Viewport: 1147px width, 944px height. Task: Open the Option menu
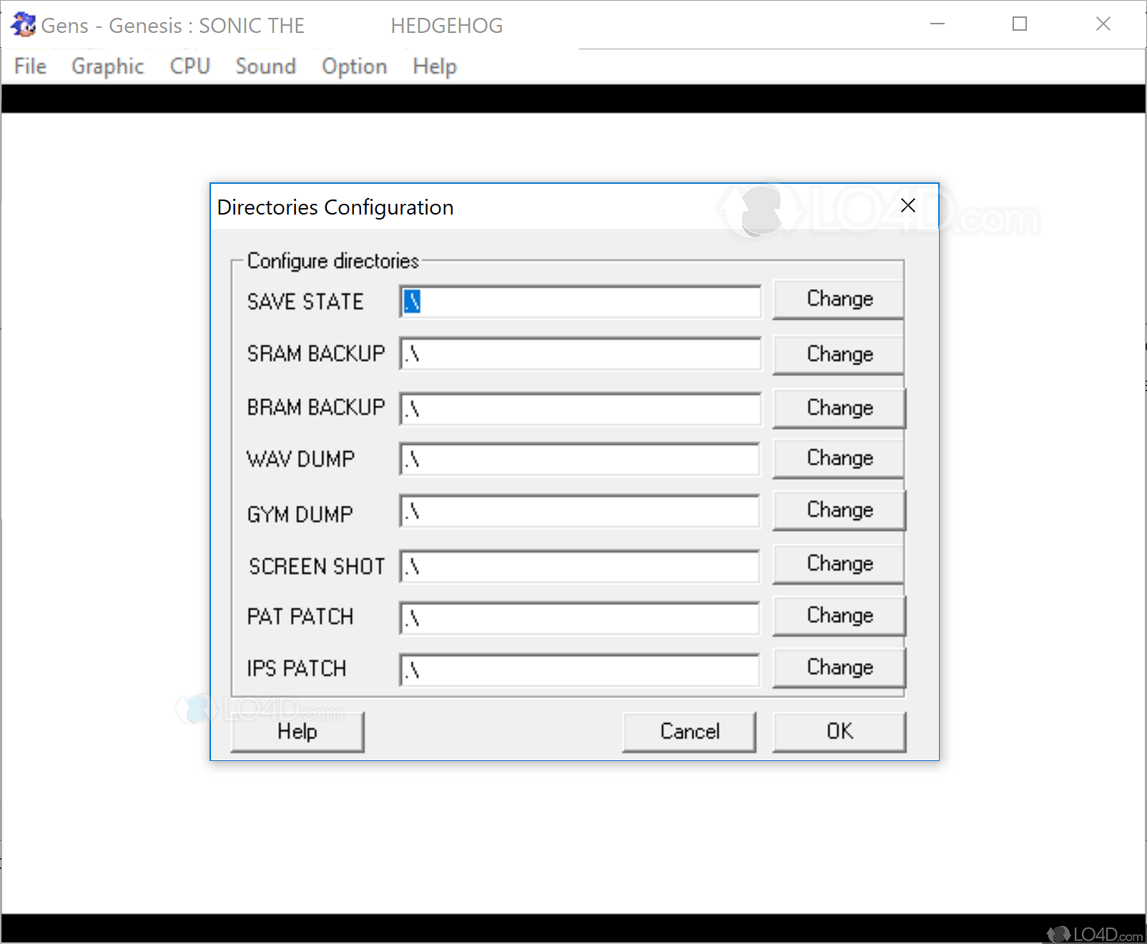[x=354, y=67]
